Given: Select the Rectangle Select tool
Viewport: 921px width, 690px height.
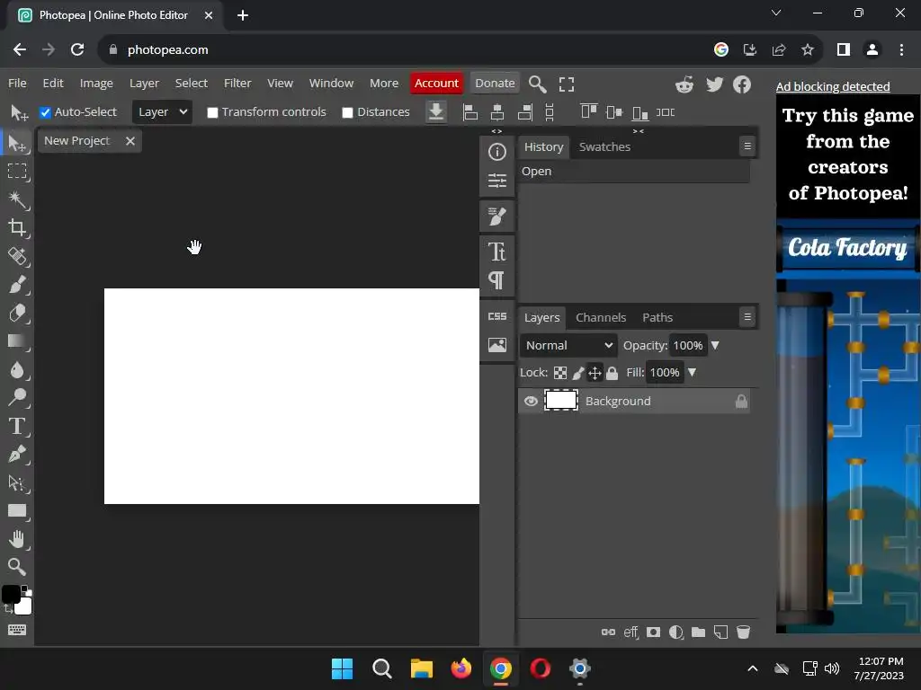Looking at the screenshot, I should [17, 171].
